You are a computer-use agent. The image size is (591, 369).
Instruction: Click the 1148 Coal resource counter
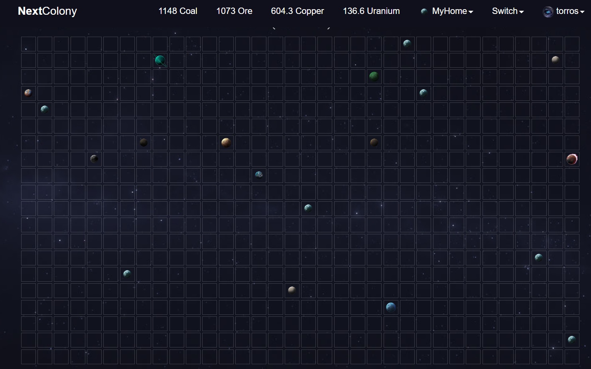coord(178,11)
